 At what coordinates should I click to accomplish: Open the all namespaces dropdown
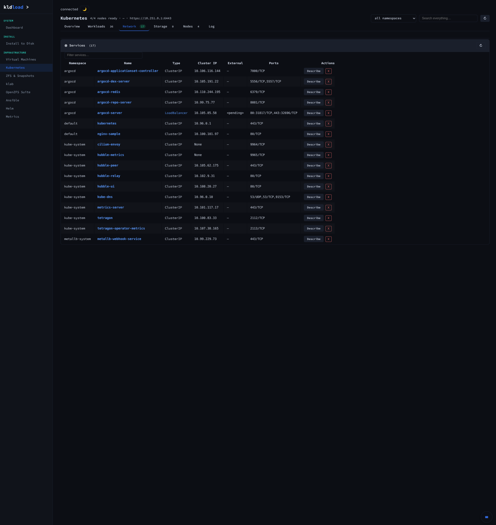393,18
